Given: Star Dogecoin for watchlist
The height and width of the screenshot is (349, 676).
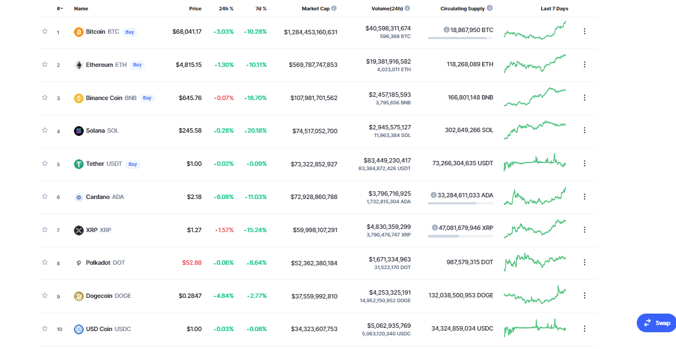Looking at the screenshot, I should point(45,295).
